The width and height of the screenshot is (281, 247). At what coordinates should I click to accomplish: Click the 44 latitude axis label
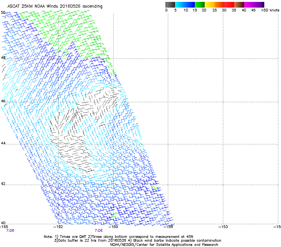(3, 143)
